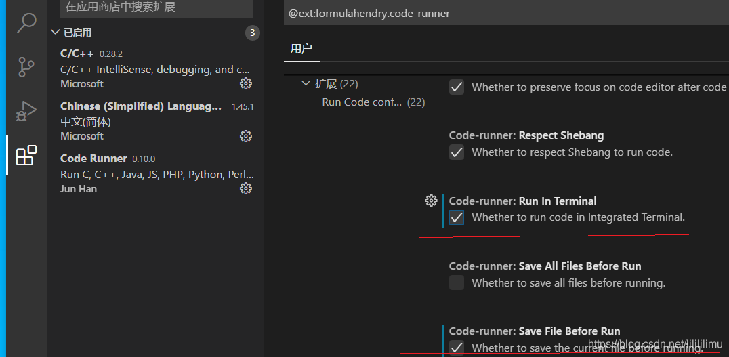Click the Extensions icon in activity bar

26,156
